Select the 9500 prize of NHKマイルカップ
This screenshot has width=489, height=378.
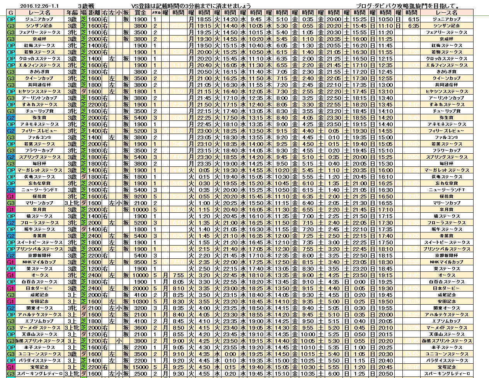[x=140, y=262]
